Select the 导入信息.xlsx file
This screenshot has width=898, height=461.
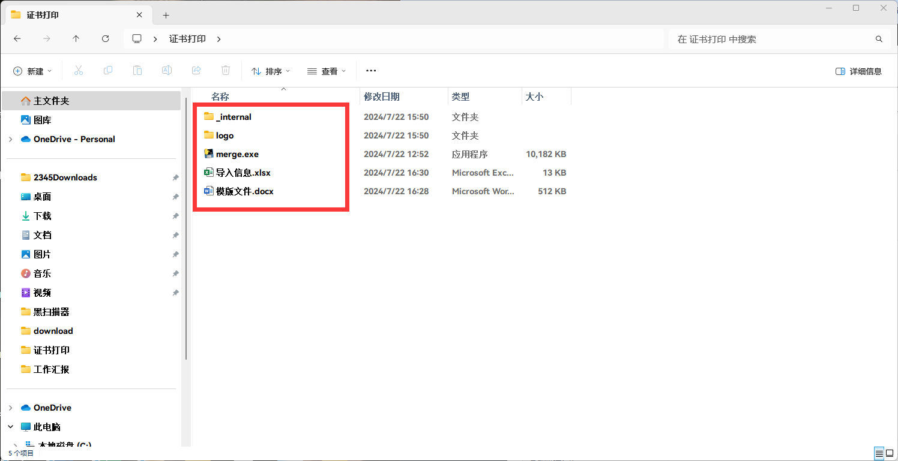[x=243, y=172]
